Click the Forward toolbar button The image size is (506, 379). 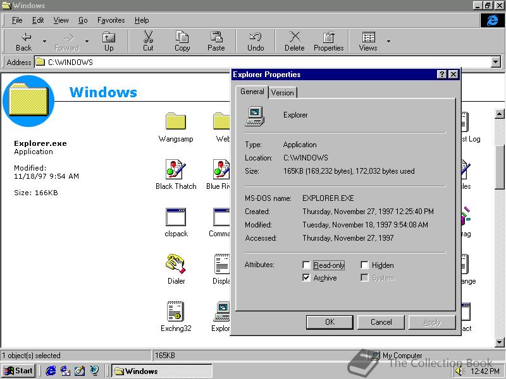tap(67, 41)
